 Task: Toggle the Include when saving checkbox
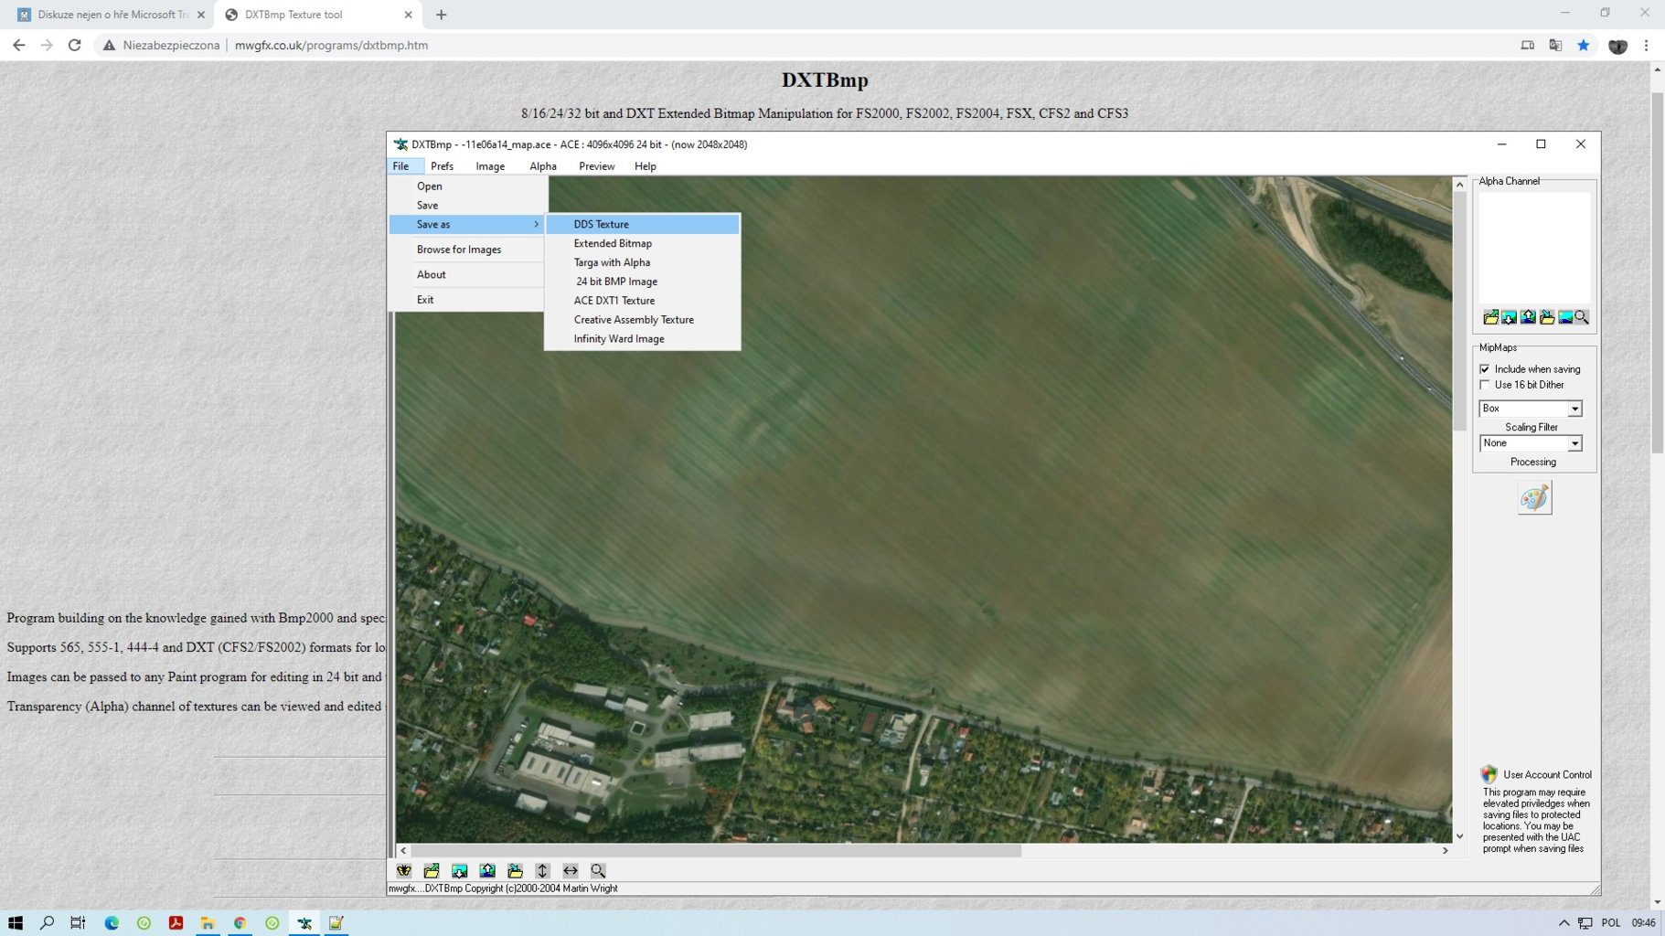tap(1485, 369)
